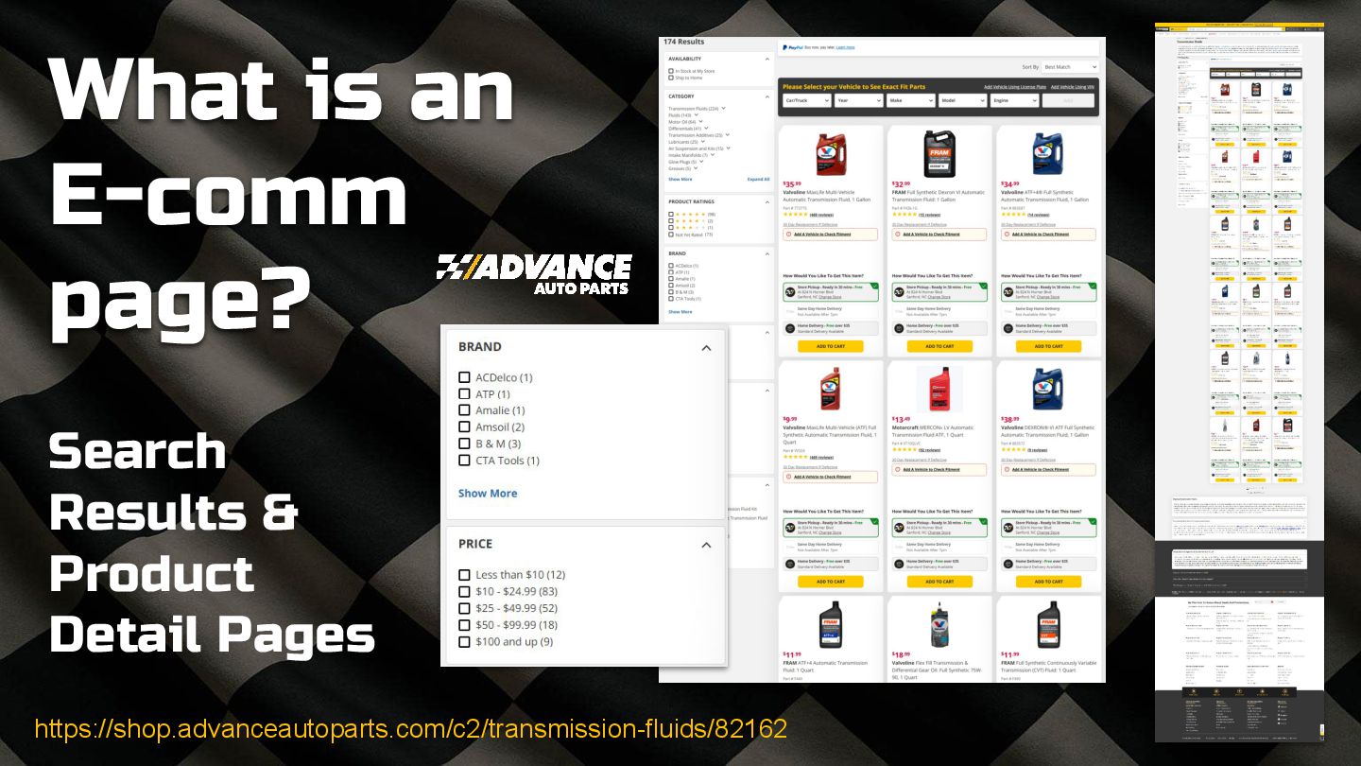Open the Model vehicle dropdown
Image resolution: width=1361 pixels, height=766 pixels.
click(962, 100)
